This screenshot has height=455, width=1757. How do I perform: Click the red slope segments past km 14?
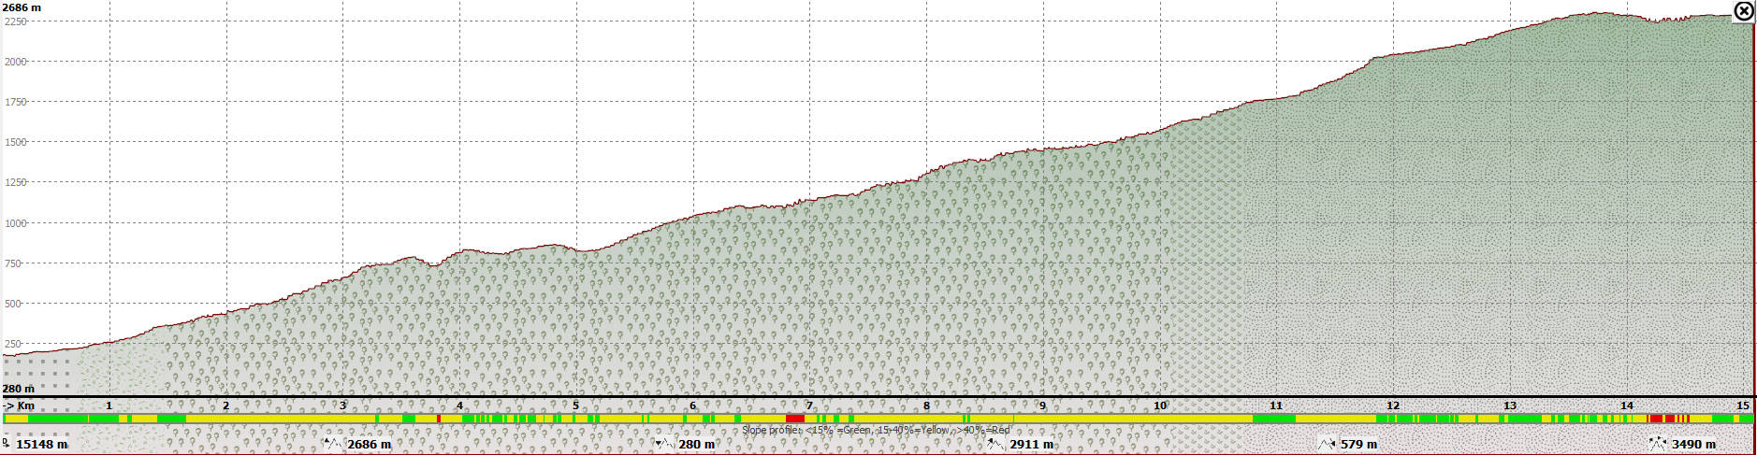coord(1669,419)
